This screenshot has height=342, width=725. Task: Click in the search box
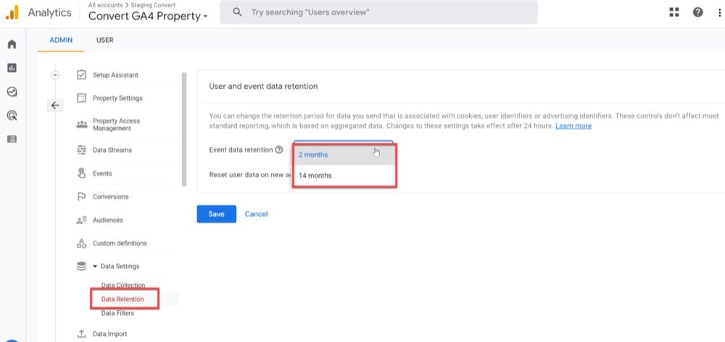coord(378,12)
